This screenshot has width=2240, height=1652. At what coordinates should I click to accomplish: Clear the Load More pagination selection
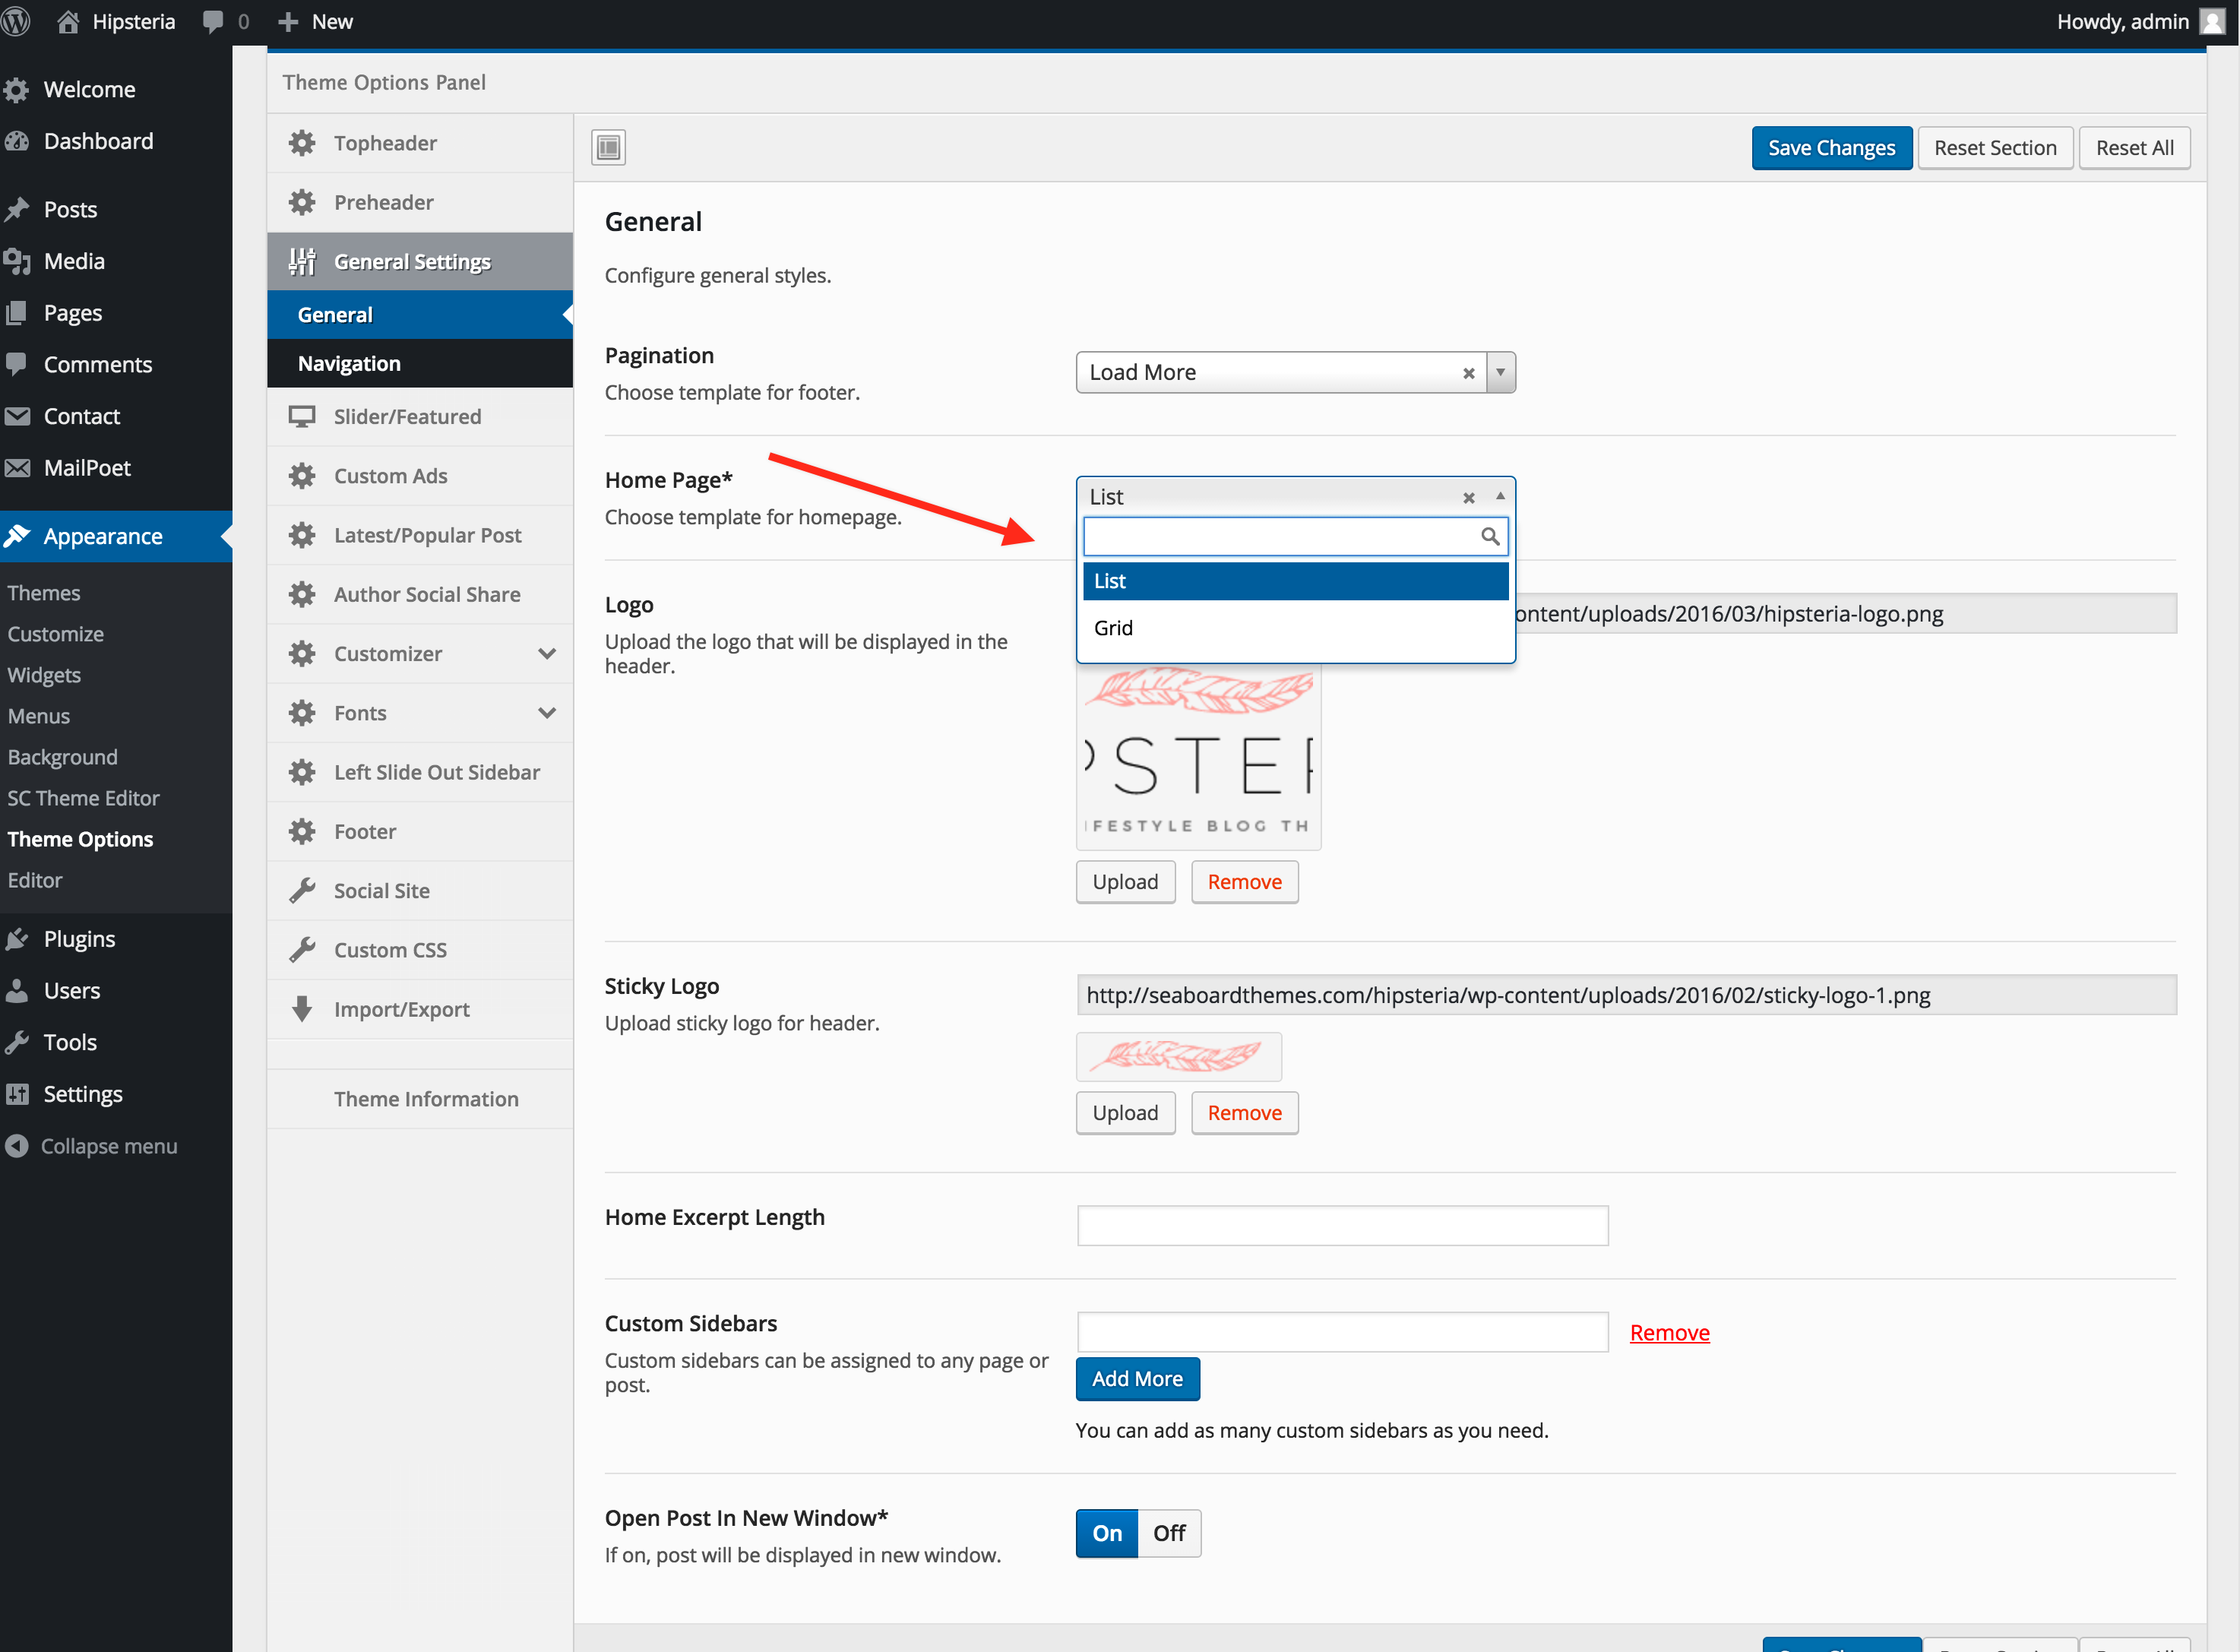tap(1469, 373)
